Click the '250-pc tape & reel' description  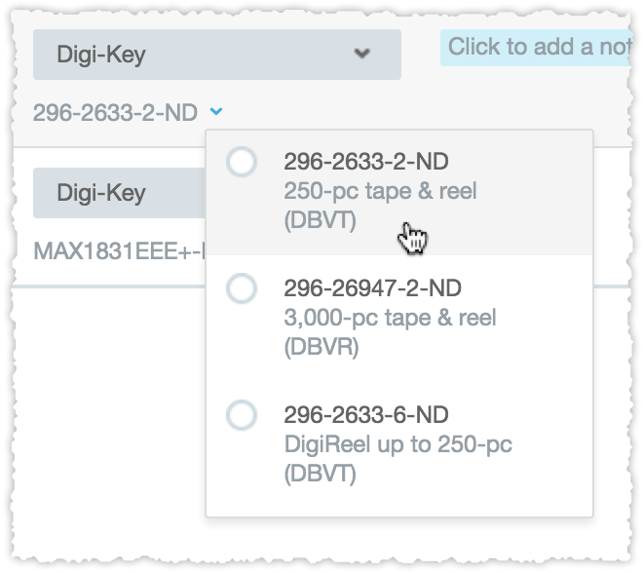pos(380,190)
